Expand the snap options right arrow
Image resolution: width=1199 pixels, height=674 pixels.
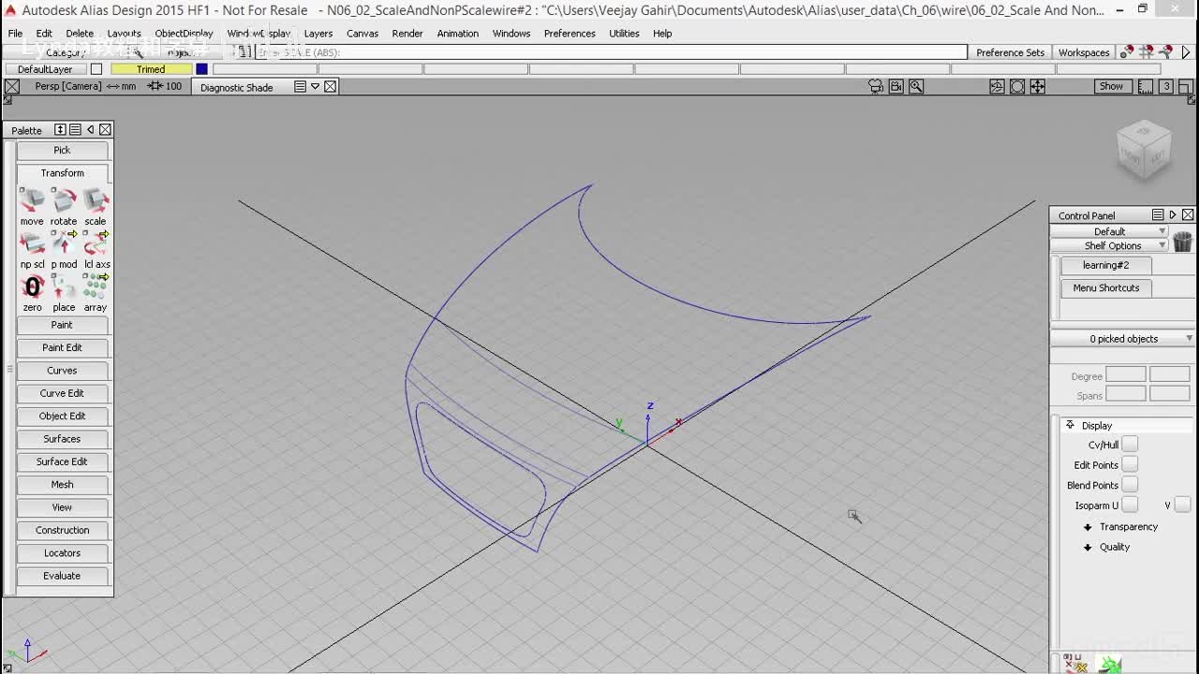click(x=1186, y=52)
